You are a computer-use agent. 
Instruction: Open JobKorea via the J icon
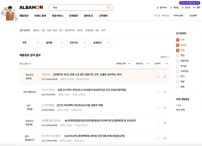click(157, 7)
